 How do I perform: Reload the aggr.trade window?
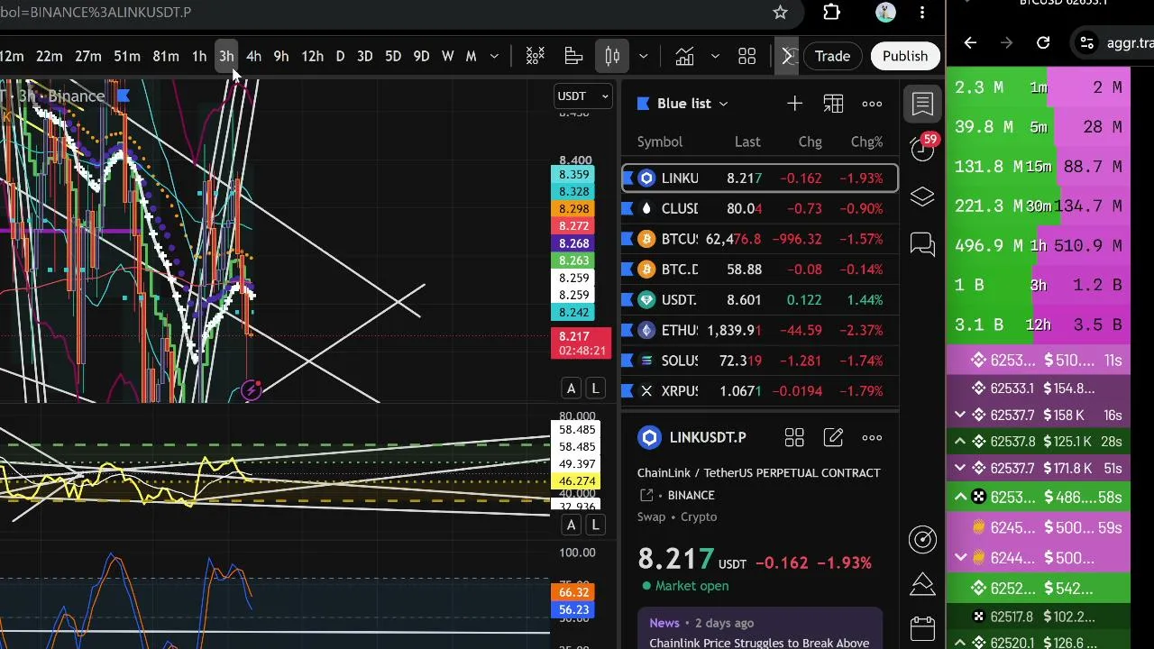pyautogui.click(x=1043, y=42)
